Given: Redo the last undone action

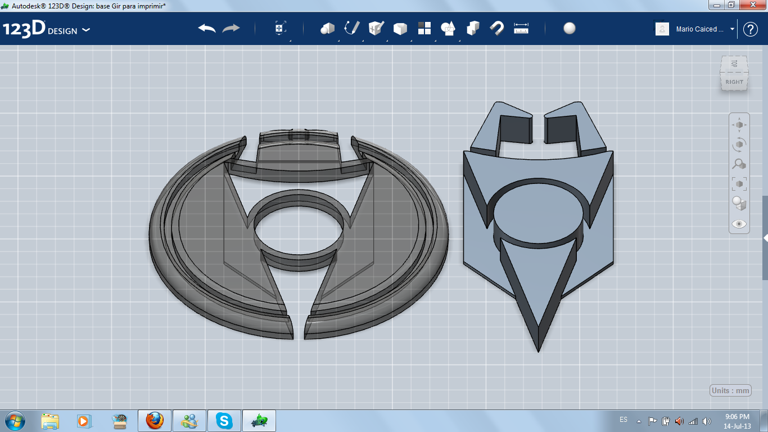Looking at the screenshot, I should pos(231,29).
